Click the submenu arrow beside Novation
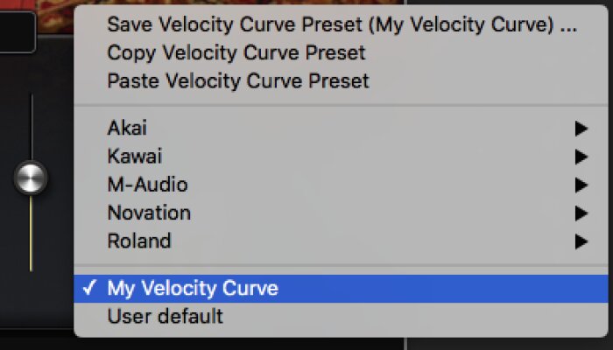The image size is (613, 350). 581,213
